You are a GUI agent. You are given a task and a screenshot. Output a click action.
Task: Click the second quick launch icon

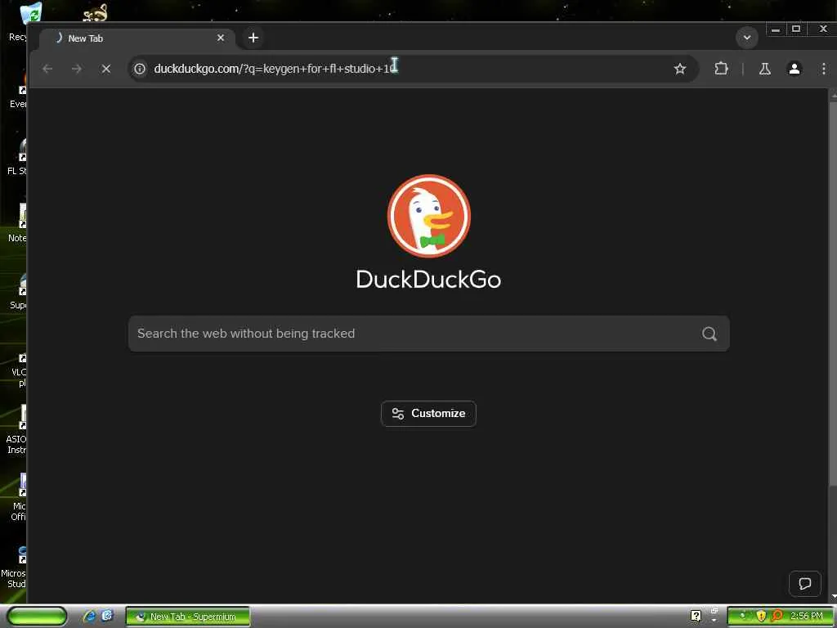click(107, 616)
